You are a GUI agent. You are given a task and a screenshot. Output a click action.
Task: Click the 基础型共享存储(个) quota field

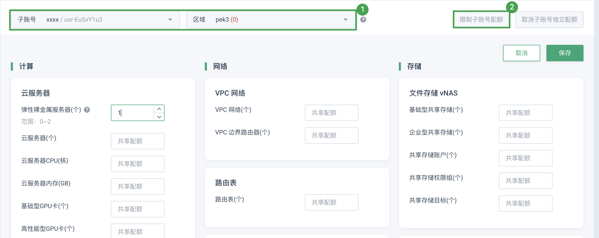point(525,113)
